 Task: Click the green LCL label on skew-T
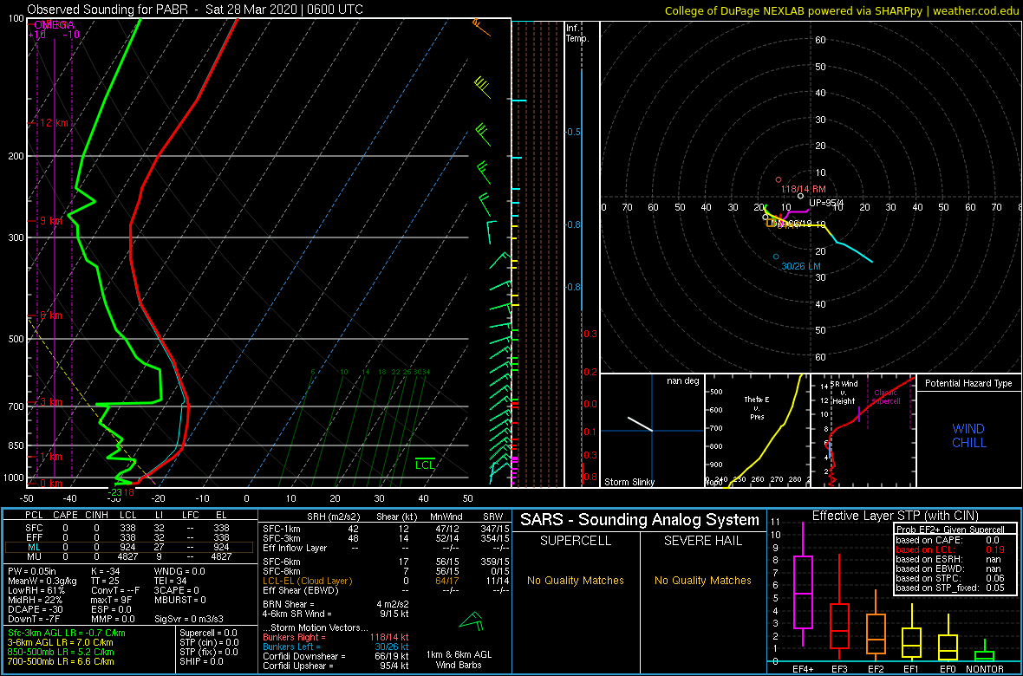click(426, 465)
